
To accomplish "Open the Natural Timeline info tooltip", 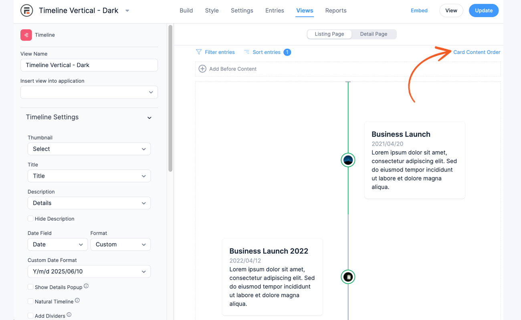I will click(77, 300).
